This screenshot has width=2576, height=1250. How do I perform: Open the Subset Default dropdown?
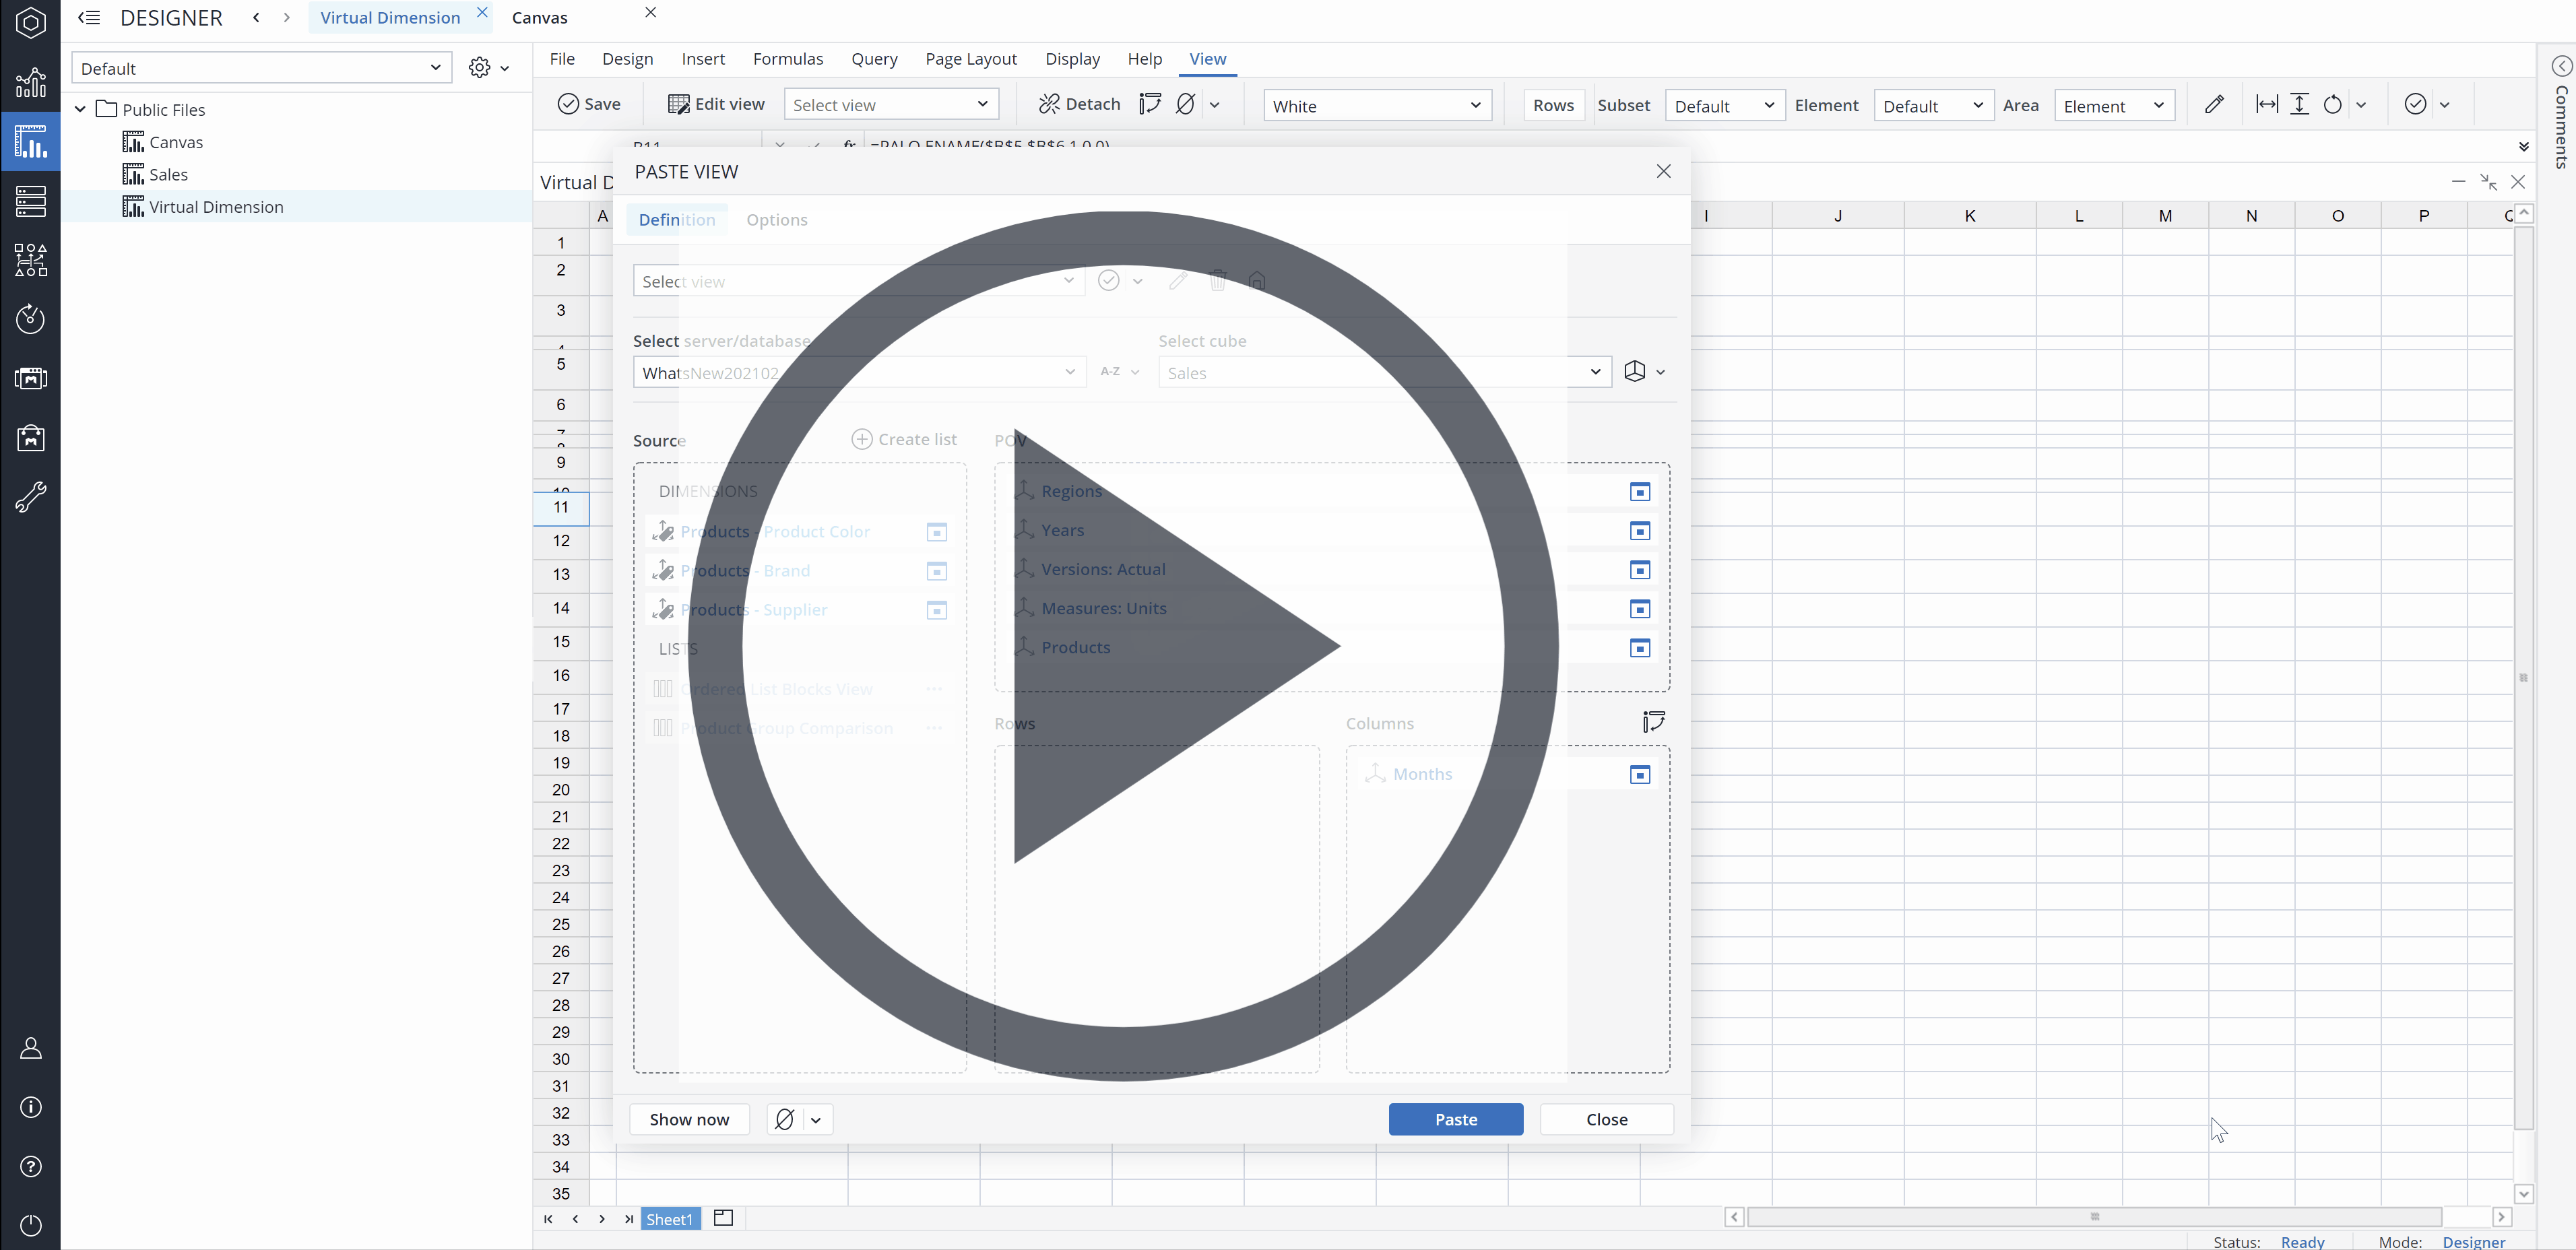point(1724,106)
